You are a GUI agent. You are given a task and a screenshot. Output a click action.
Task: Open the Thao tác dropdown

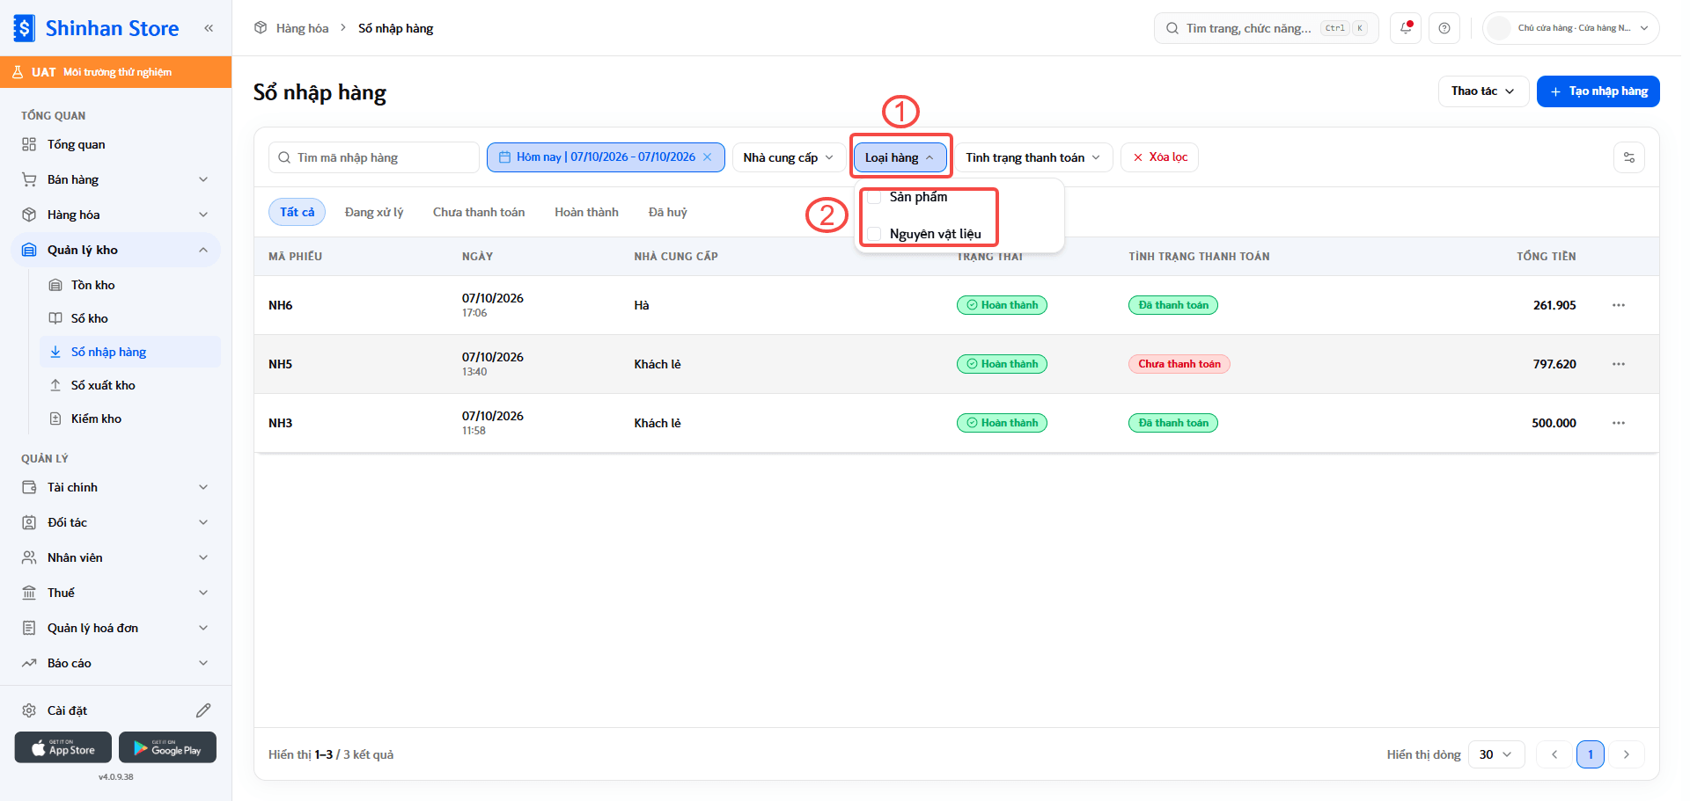click(x=1483, y=91)
